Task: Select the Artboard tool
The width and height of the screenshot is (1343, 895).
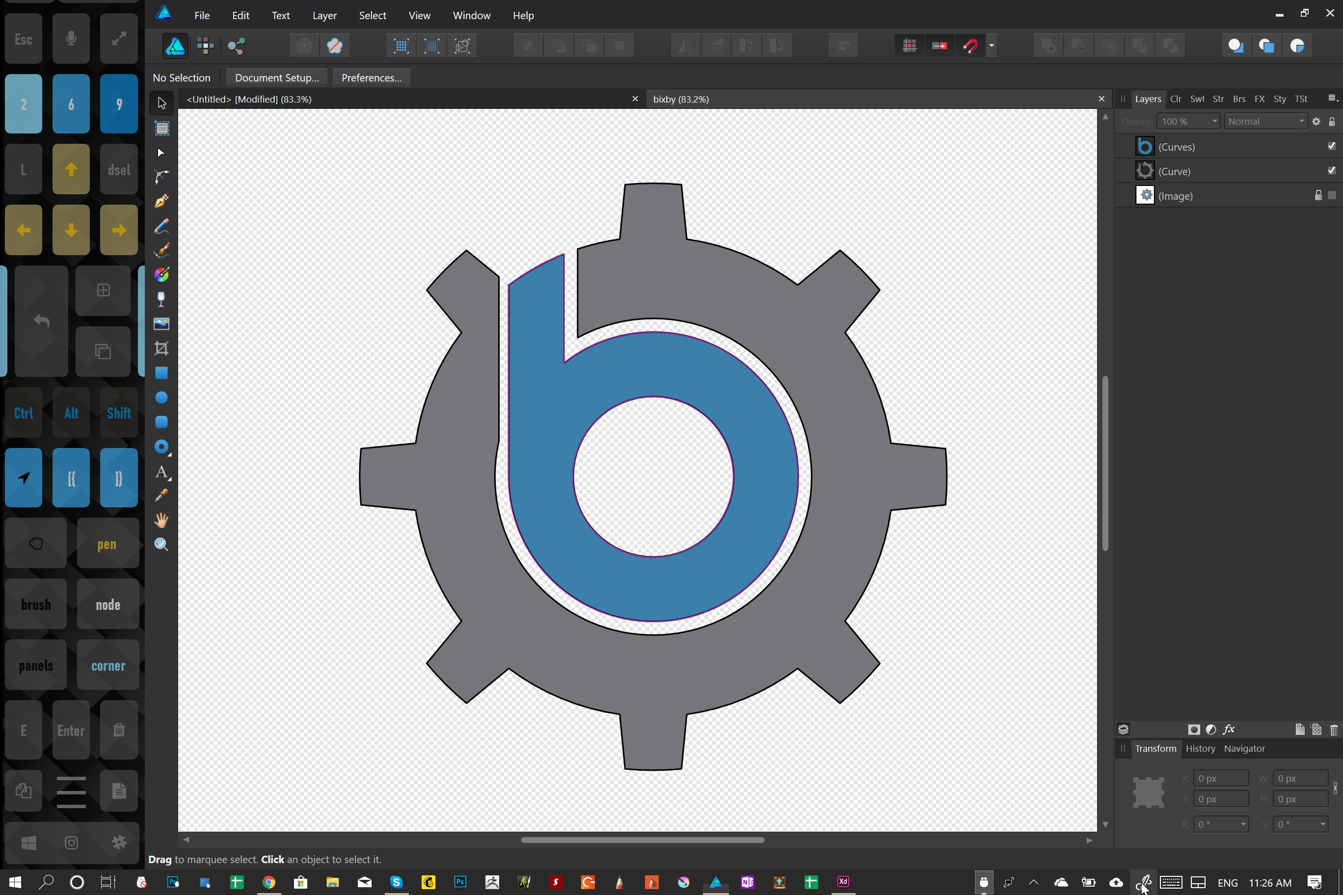Action: (x=161, y=129)
